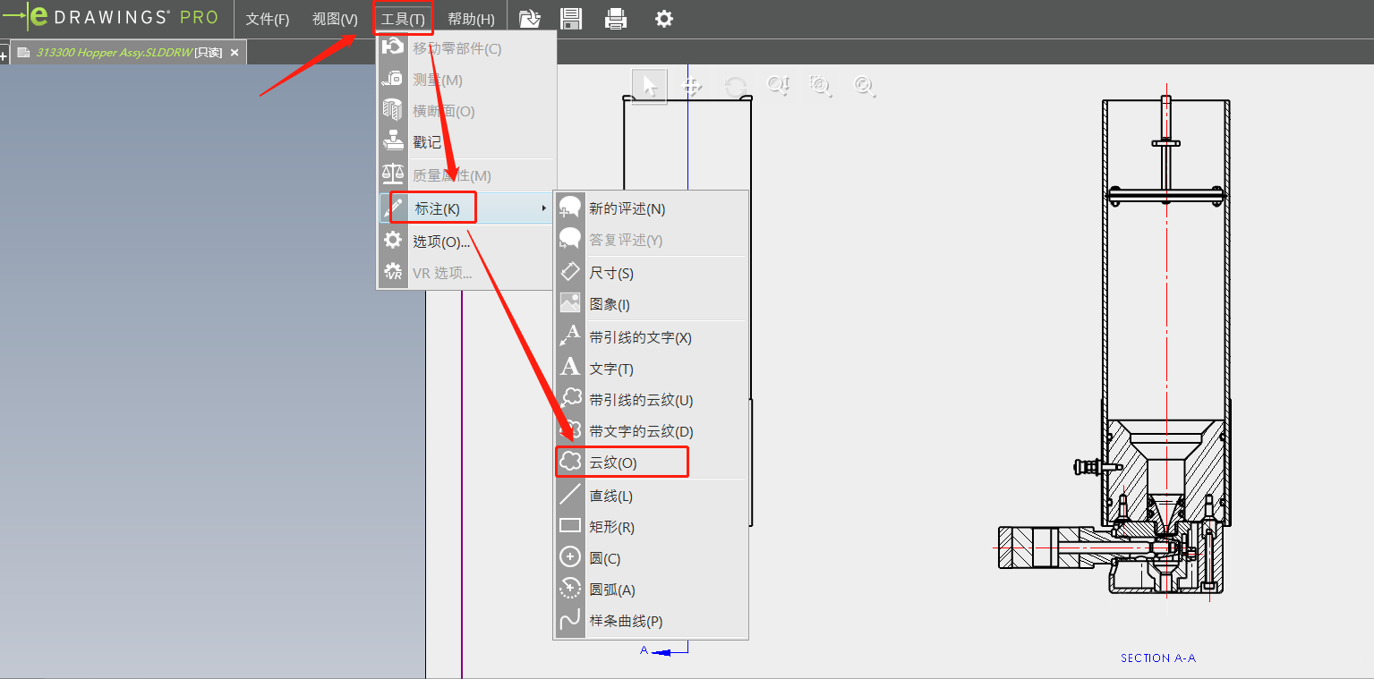Select the arrow Select tool in view toolbar
This screenshot has width=1374, height=679.
point(650,86)
